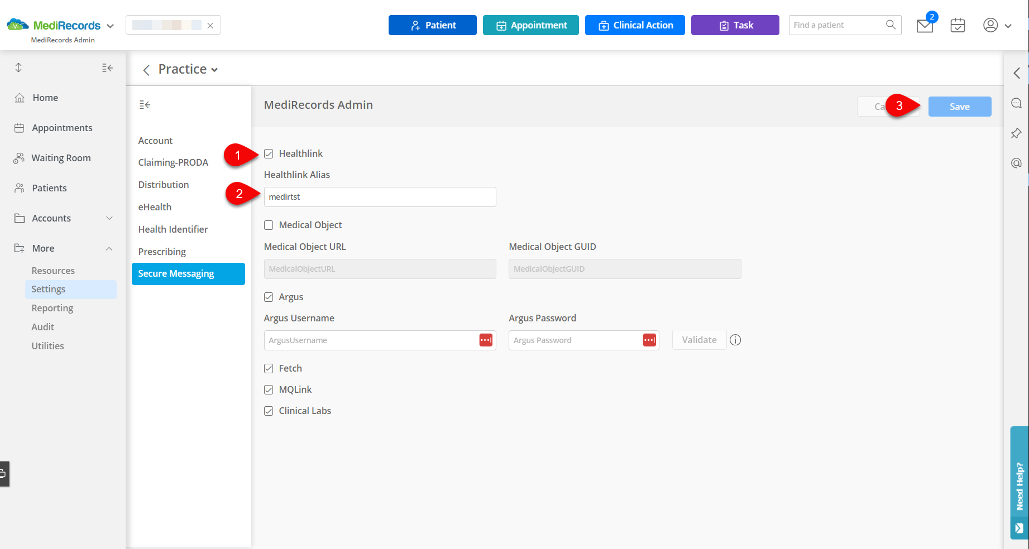Open the MediRecords practice dropdown

pos(110,26)
